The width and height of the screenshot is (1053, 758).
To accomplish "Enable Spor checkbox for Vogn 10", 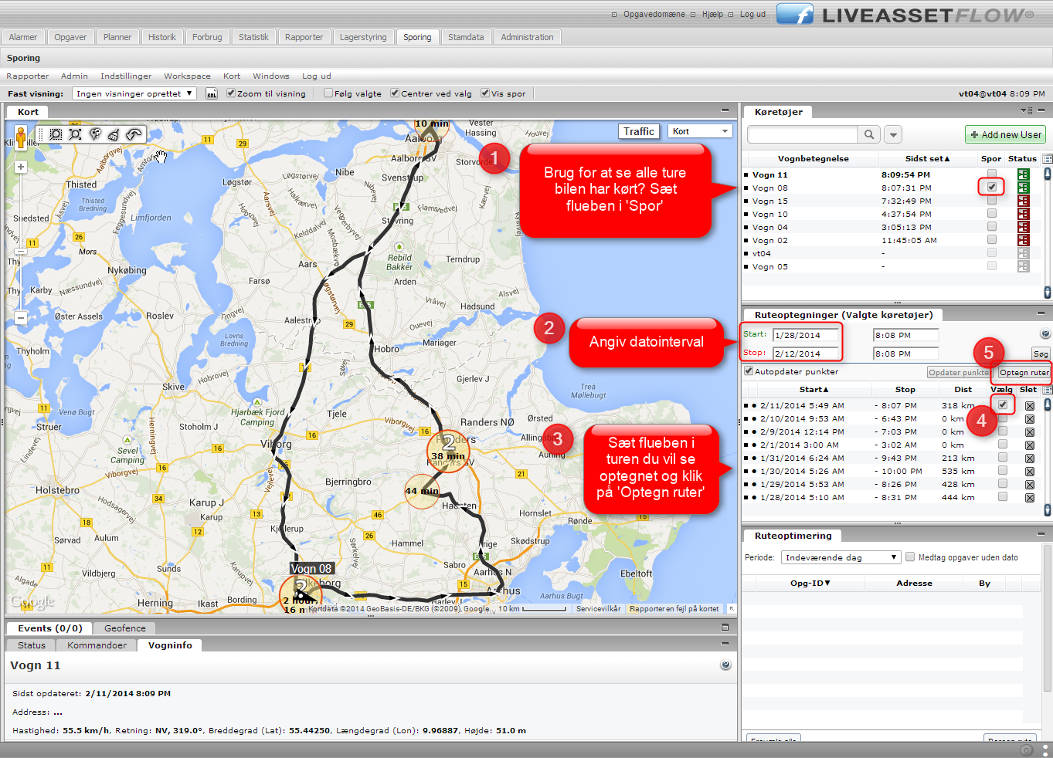I will [992, 214].
